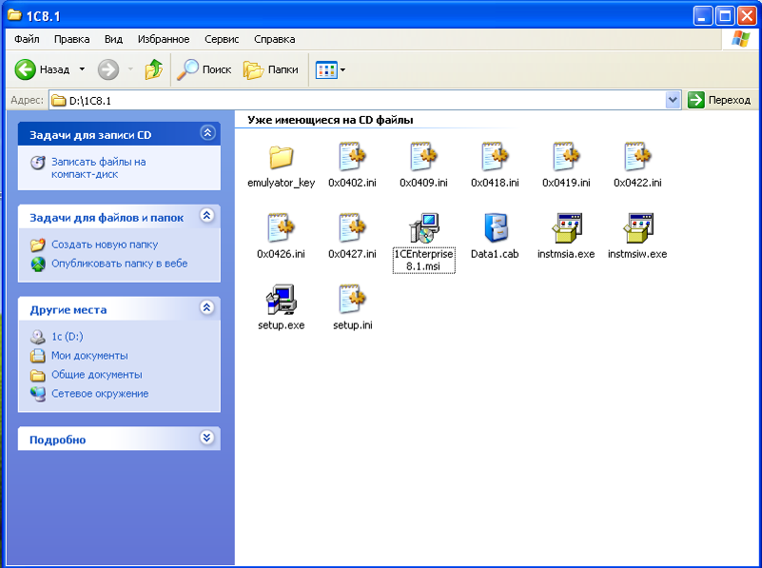The width and height of the screenshot is (762, 568).
Task: Go up one folder level icon
Action: pos(153,69)
